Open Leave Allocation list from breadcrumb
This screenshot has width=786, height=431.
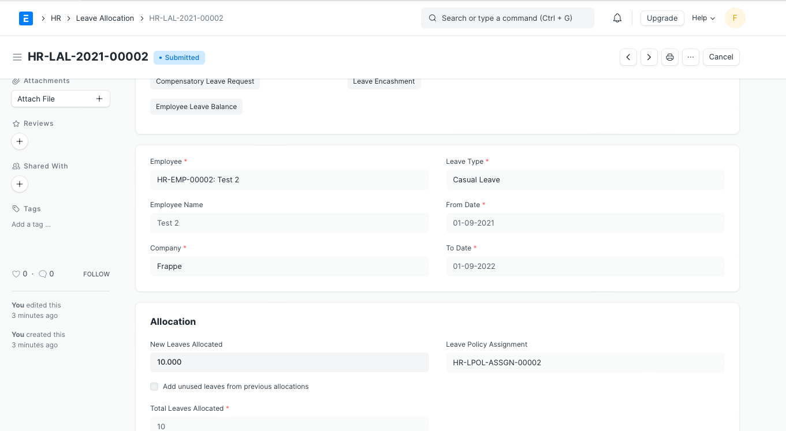pos(105,18)
